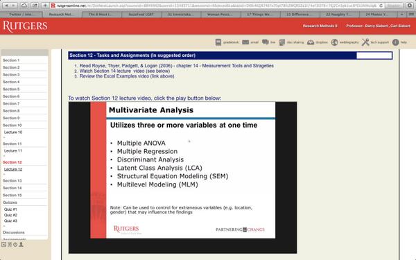Open Section 6 in sidebar
The image size is (416, 260).
(x=11, y=96)
